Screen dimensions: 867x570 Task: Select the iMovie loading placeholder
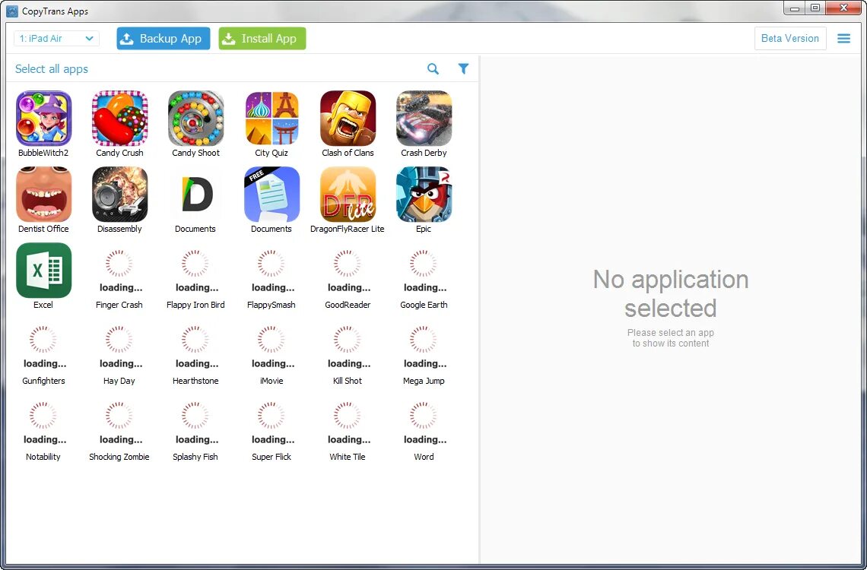point(272,347)
